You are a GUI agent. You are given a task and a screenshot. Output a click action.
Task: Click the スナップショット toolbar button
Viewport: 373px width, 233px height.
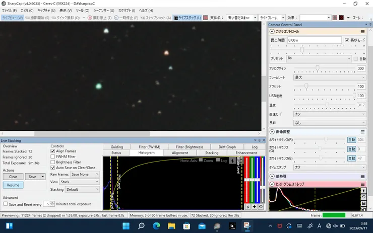click(x=155, y=18)
